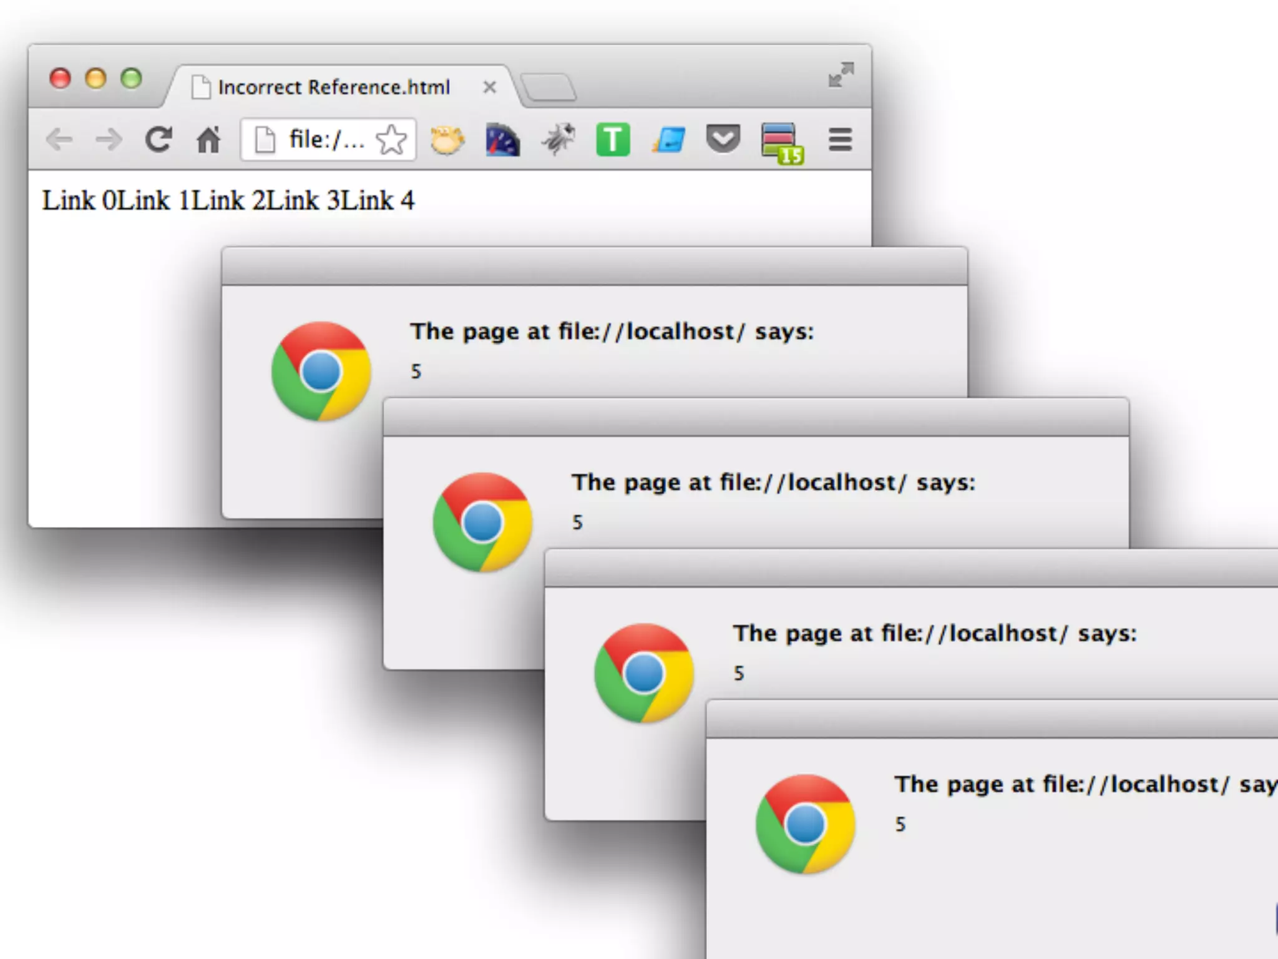Click the Chrome logo in the topmost alert dialog
The image size is (1278, 959).
321,371
